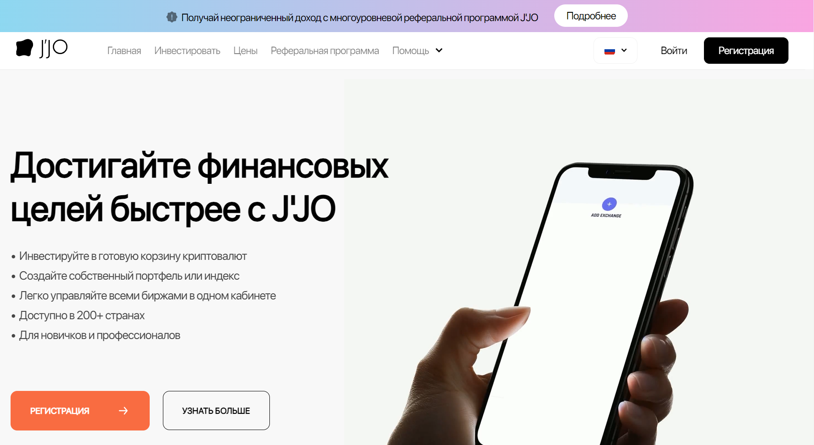Click the J'JO wordmark in header
The width and height of the screenshot is (814, 445).
tap(53, 48)
